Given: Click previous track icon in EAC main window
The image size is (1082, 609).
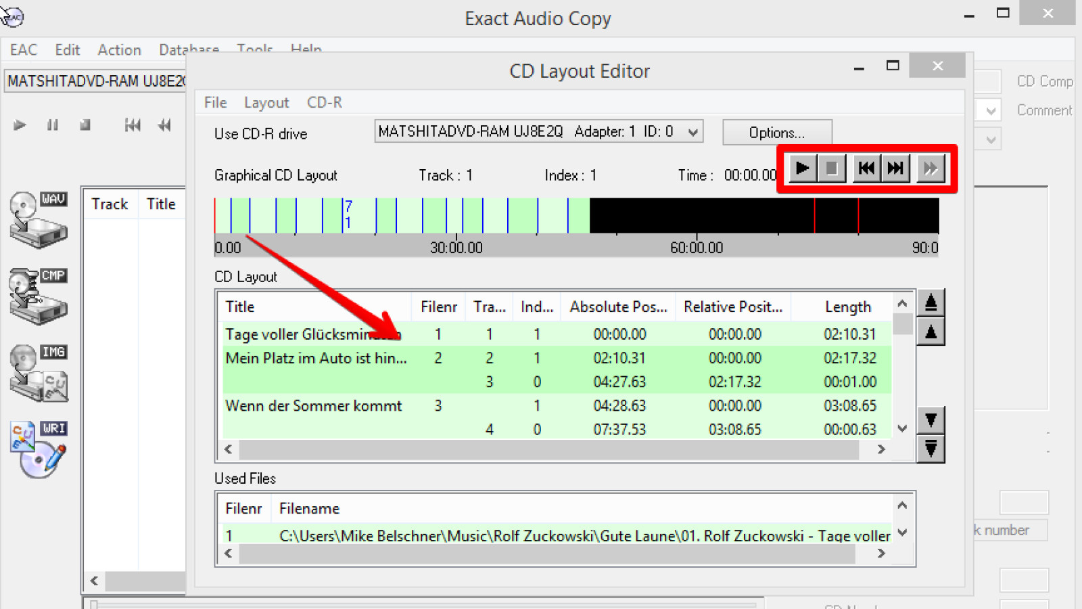Looking at the screenshot, I should (x=133, y=125).
